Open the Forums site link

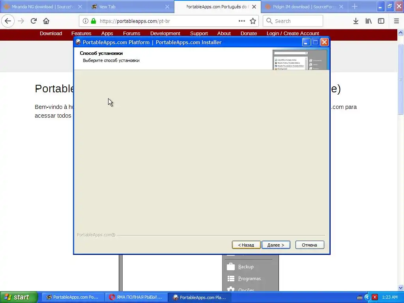pyautogui.click(x=131, y=33)
